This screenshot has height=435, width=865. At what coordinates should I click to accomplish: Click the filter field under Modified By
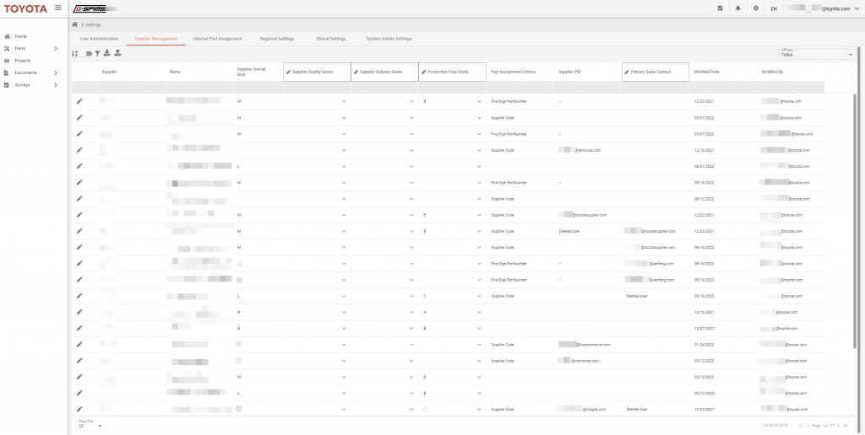pos(791,87)
